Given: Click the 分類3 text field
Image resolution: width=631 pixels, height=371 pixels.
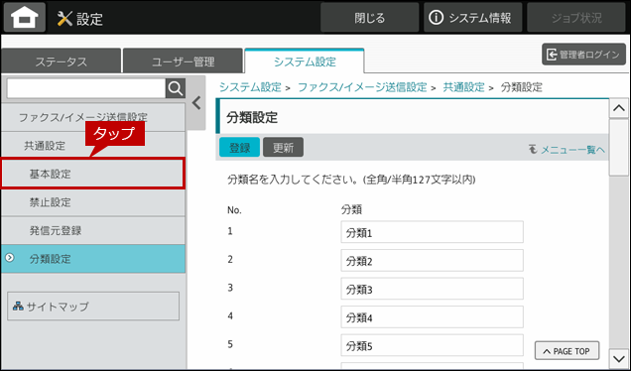Looking at the screenshot, I should pyautogui.click(x=432, y=289).
